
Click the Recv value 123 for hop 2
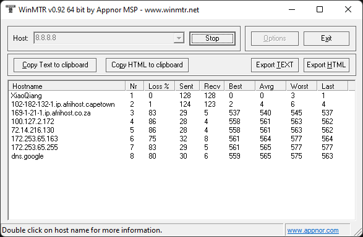210,104
